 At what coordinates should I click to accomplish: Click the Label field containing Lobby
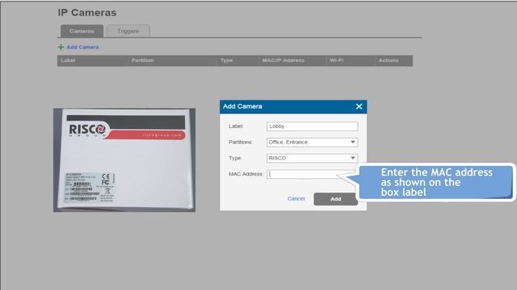[x=312, y=126]
